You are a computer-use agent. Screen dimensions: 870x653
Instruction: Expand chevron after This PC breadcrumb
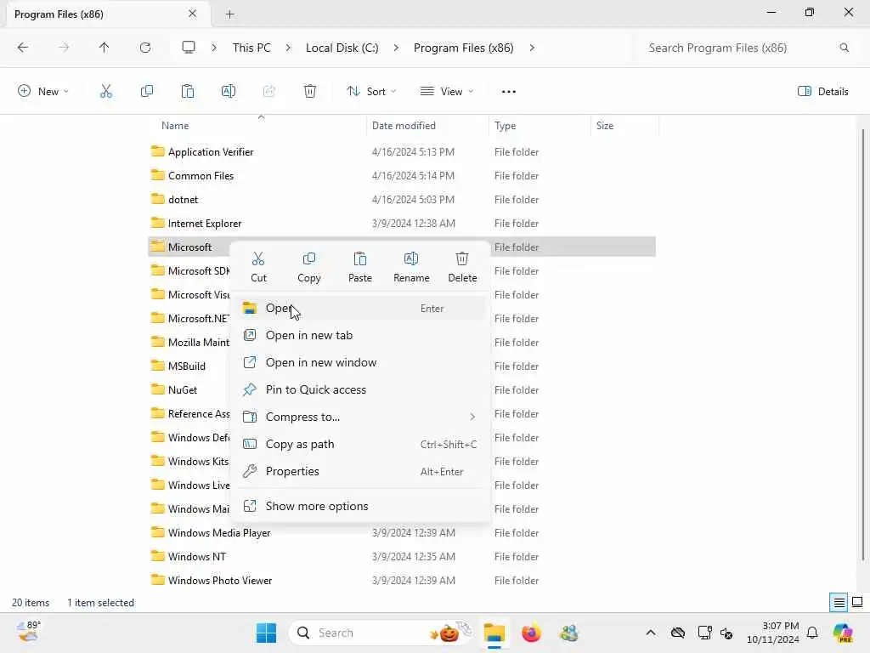coord(288,48)
